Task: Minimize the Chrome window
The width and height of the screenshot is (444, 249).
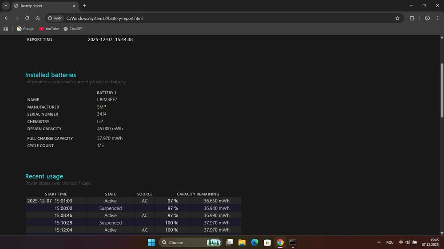Action: pos(411,6)
